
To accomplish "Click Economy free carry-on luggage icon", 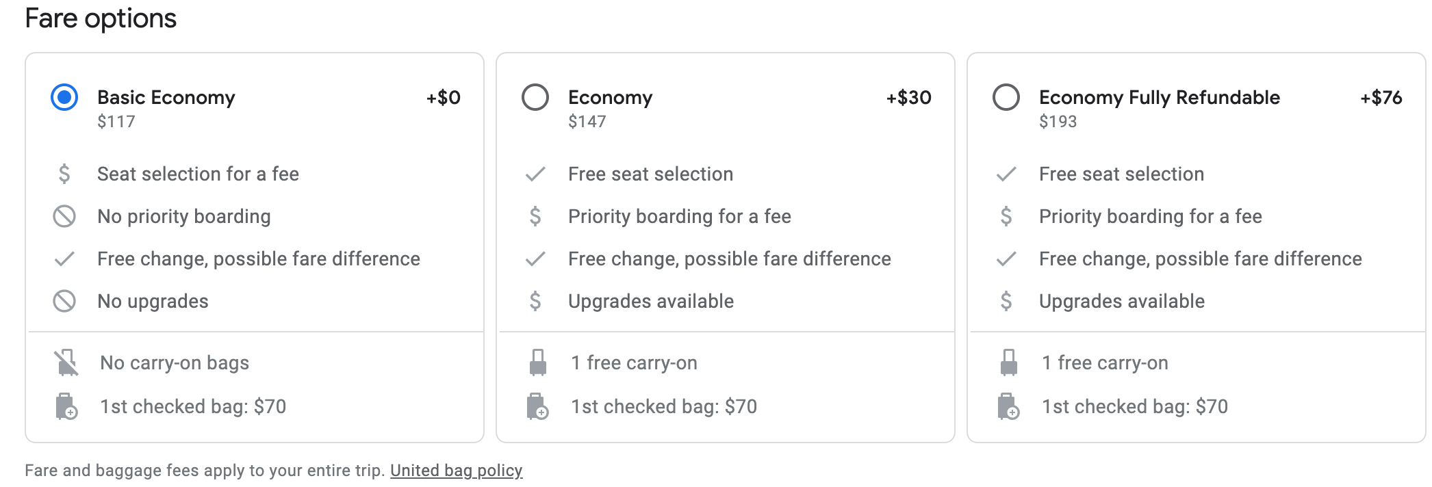I will [x=538, y=363].
